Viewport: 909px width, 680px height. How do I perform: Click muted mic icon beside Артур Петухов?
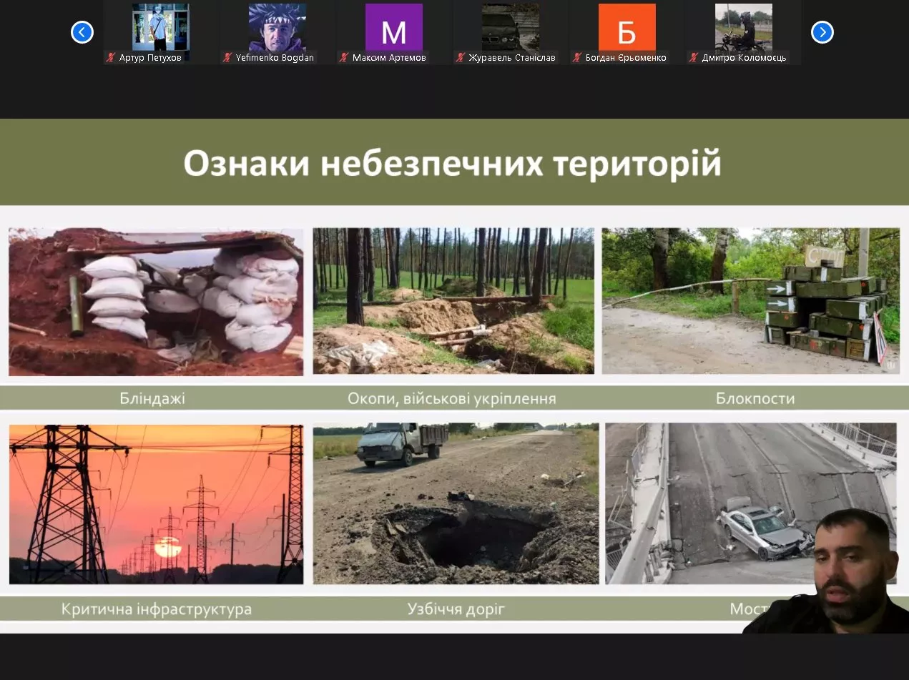(111, 58)
